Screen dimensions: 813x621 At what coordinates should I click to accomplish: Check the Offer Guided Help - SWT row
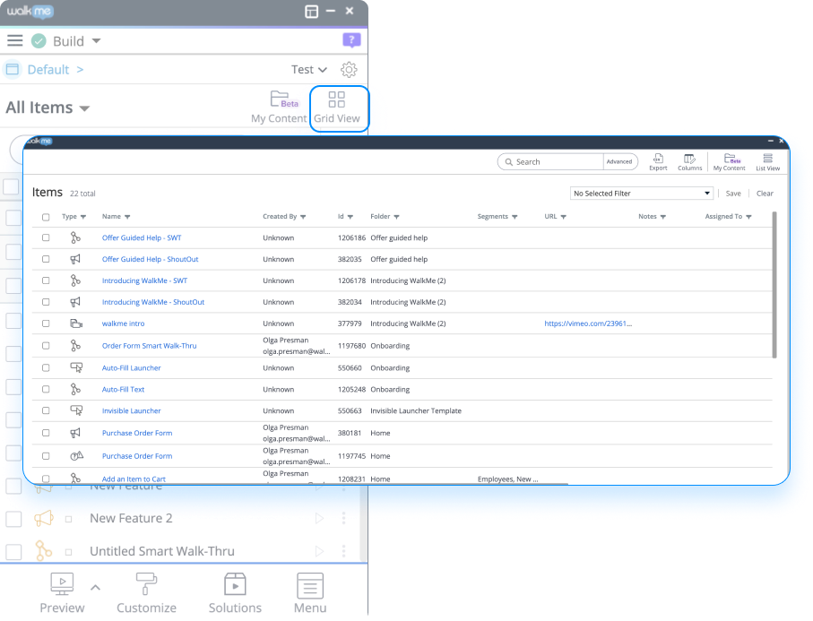(x=46, y=237)
